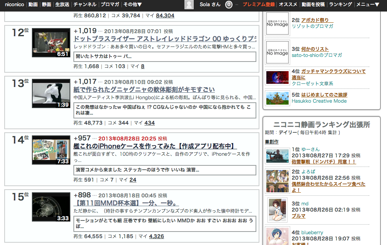Open the 何かのリスト link

(315, 49)
